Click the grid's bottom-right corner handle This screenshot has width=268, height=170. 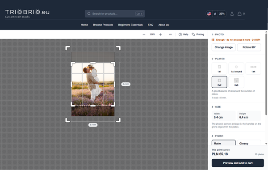(x=113, y=104)
